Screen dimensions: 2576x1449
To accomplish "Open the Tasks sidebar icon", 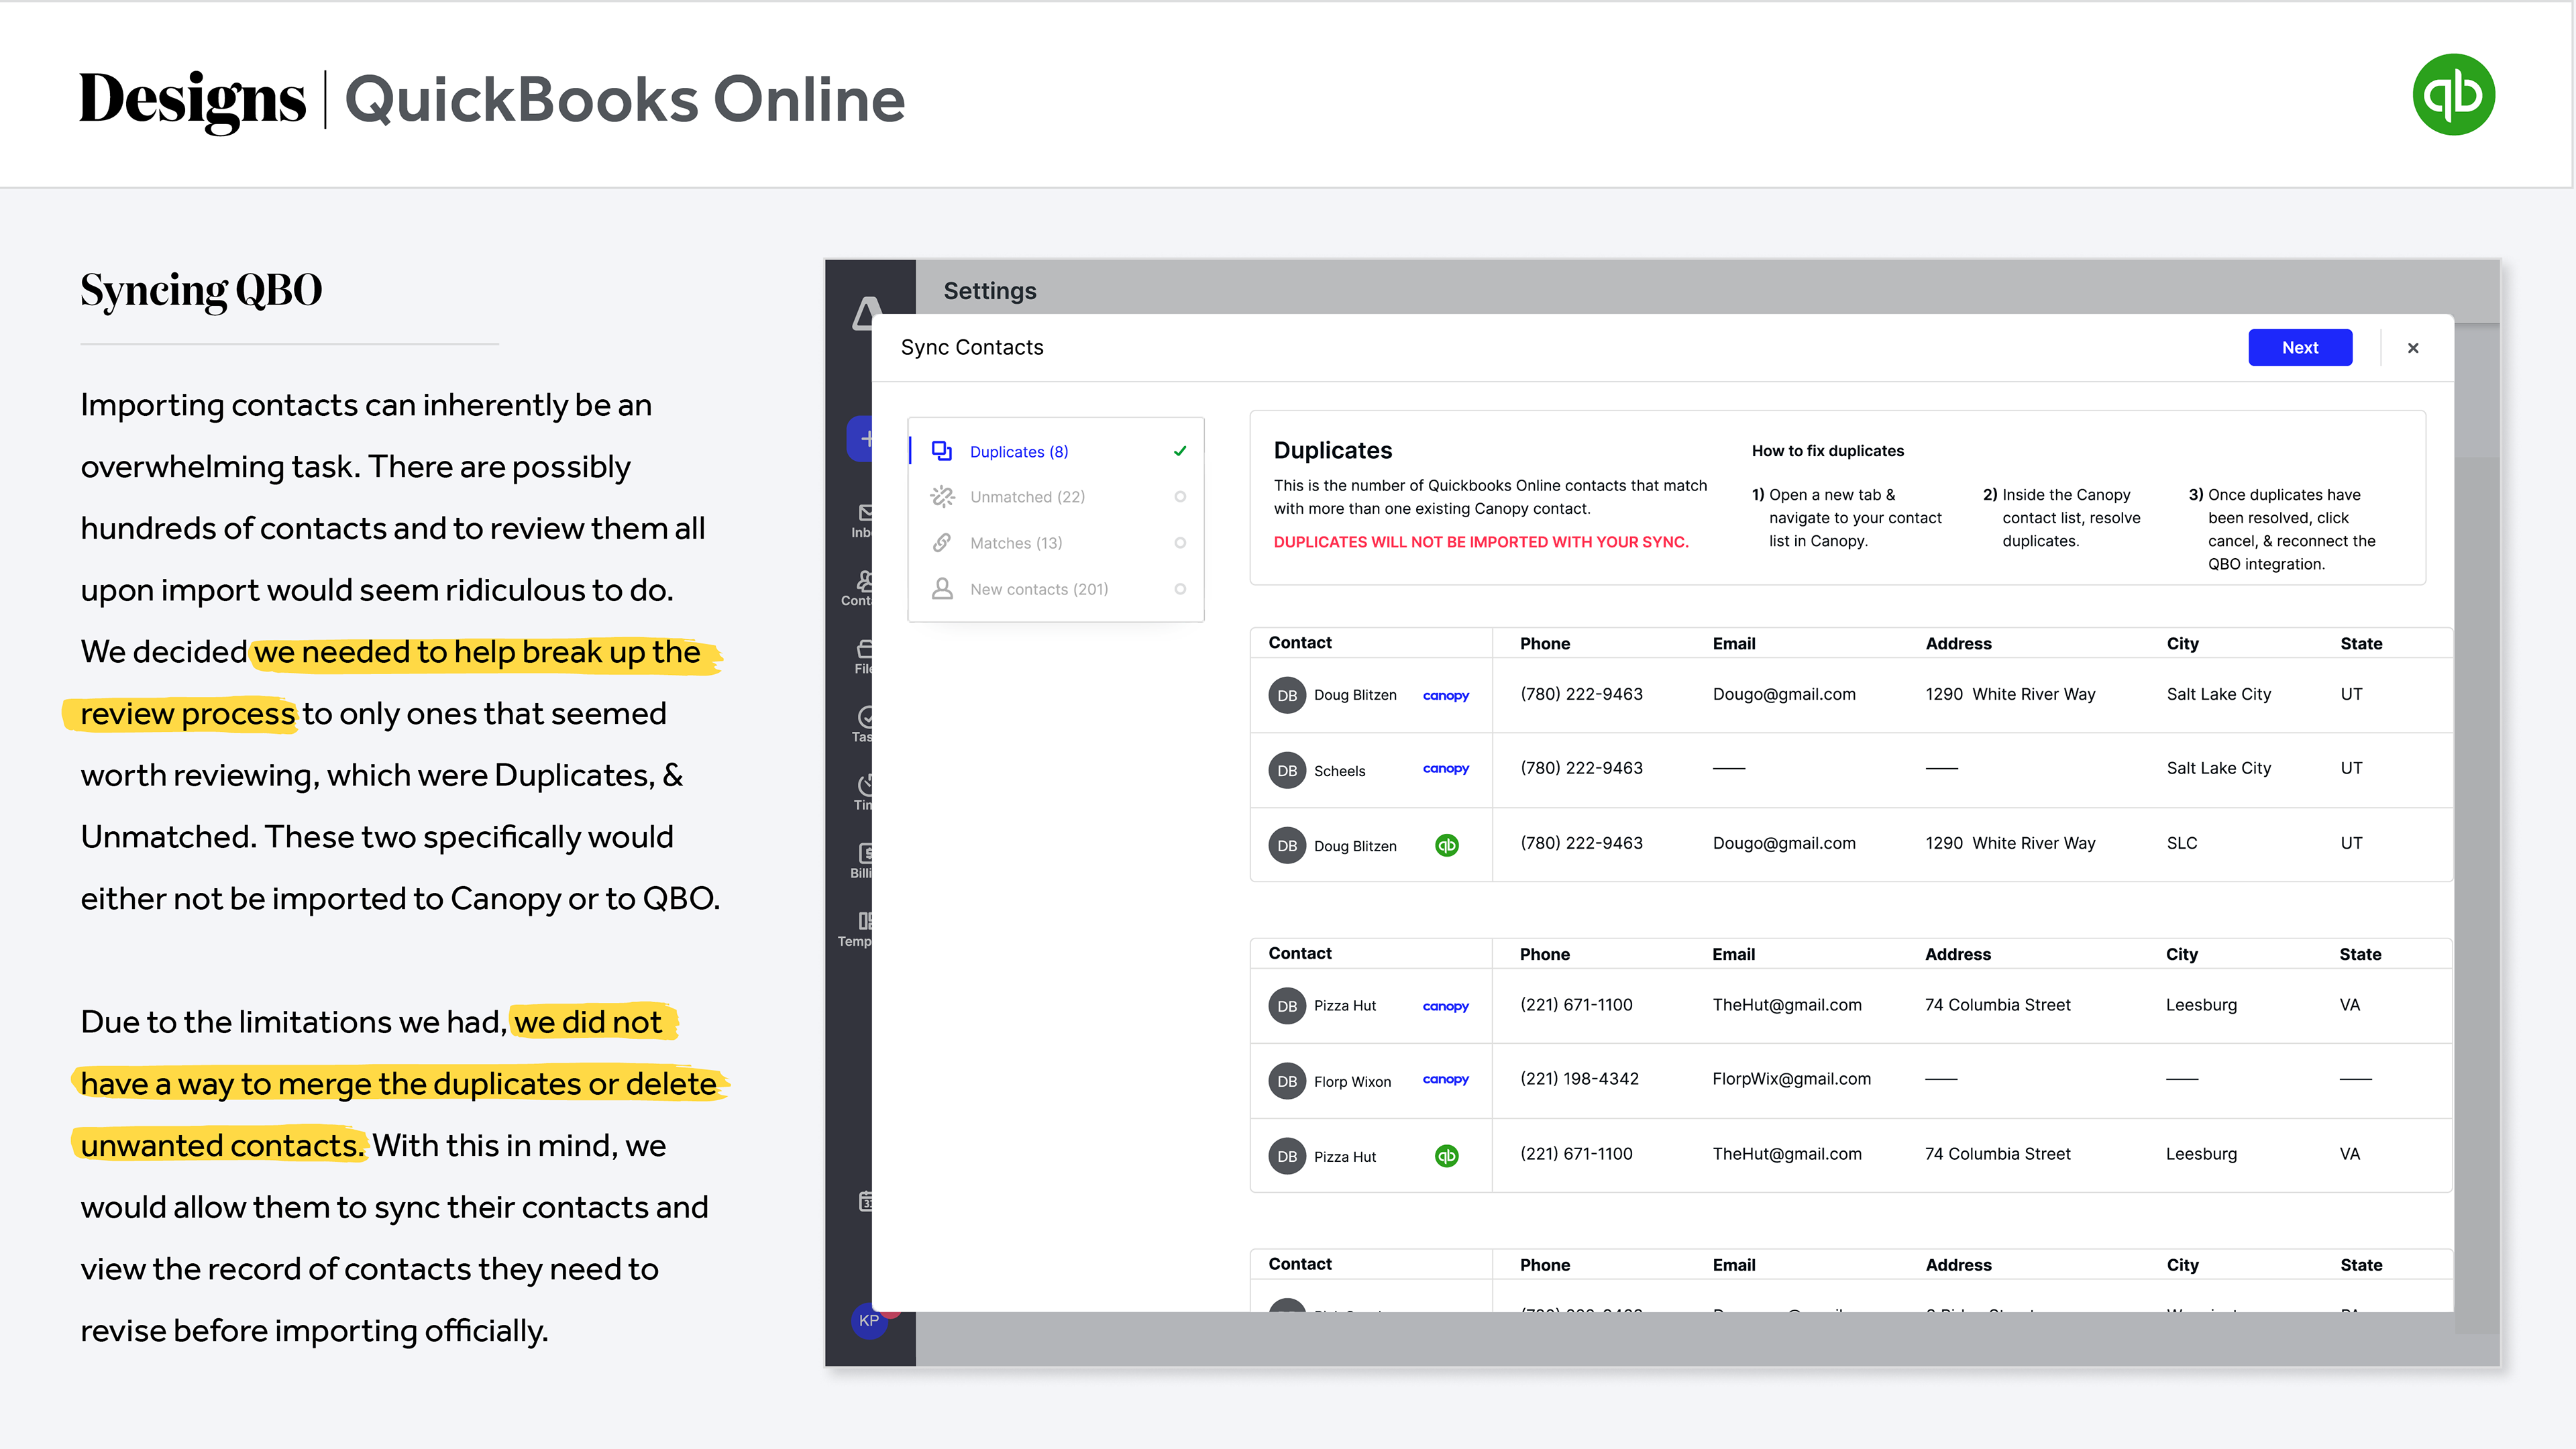I will (862, 725).
